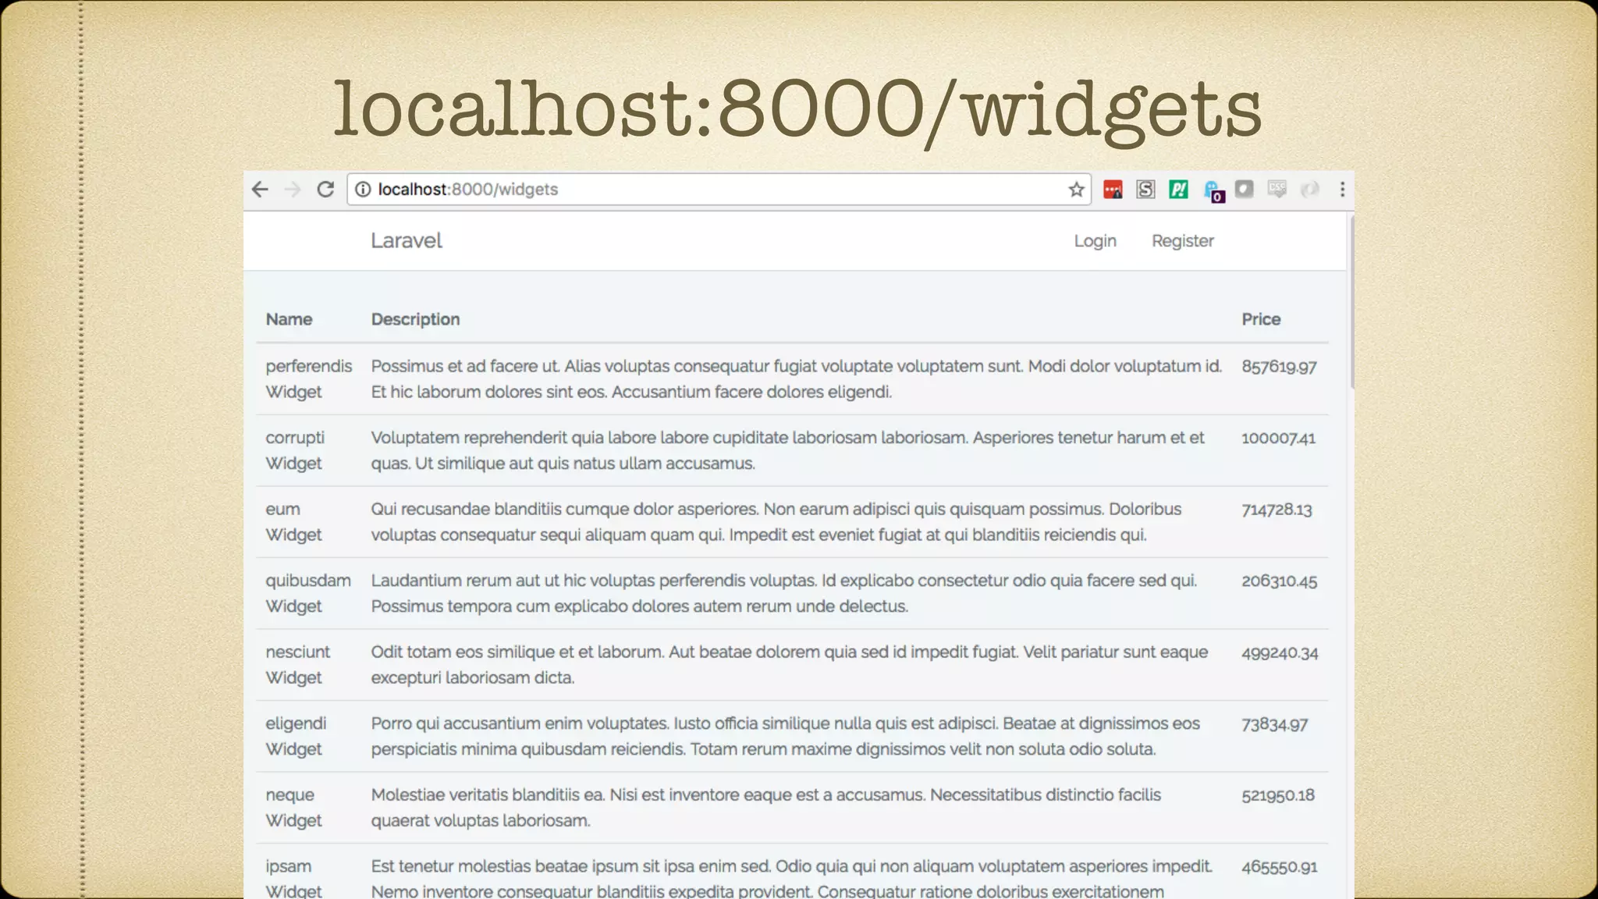1598x899 pixels.
Task: Click description starting 'Odit totam eos'
Action: click(790, 664)
